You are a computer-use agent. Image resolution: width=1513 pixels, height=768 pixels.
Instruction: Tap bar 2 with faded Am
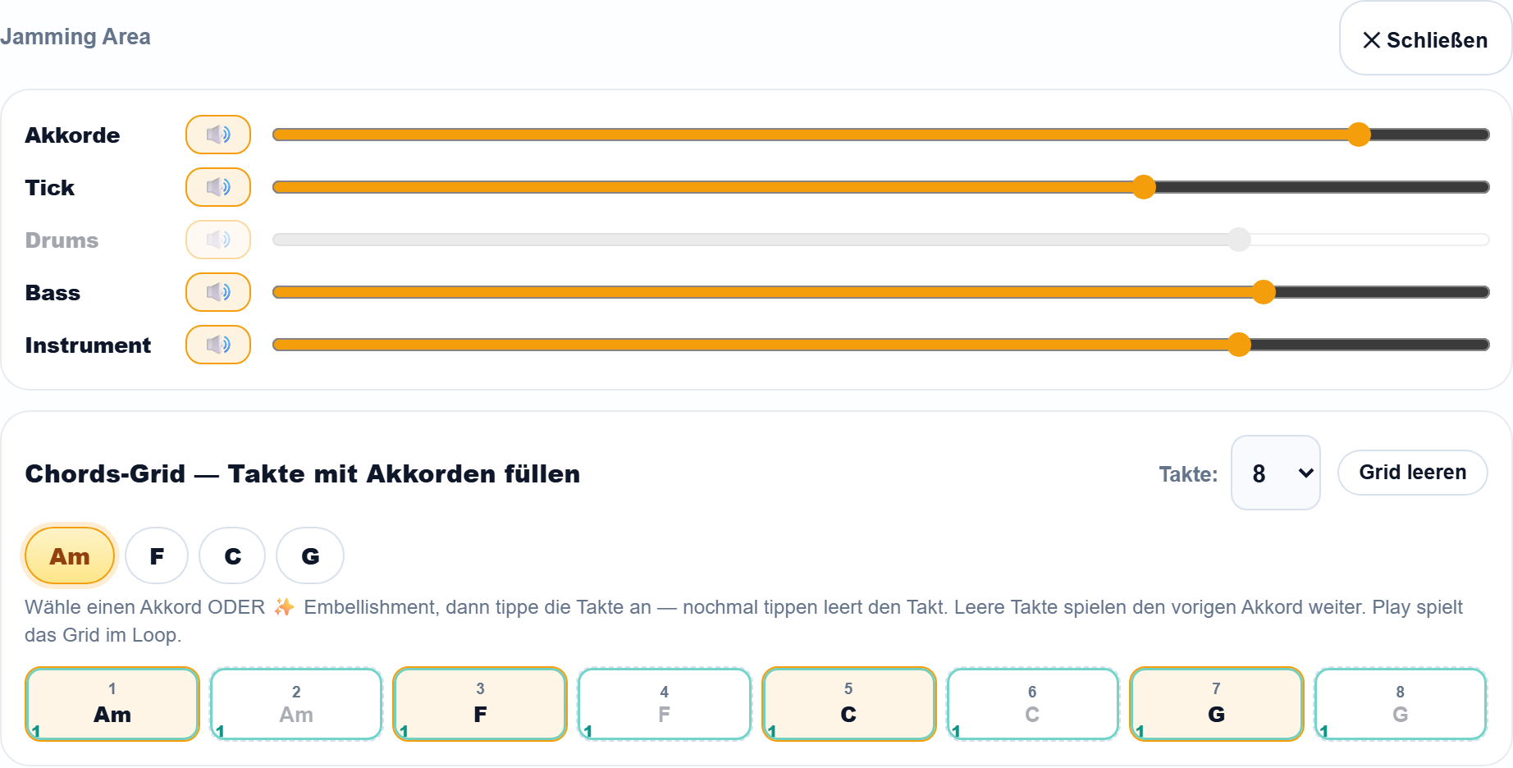[296, 704]
